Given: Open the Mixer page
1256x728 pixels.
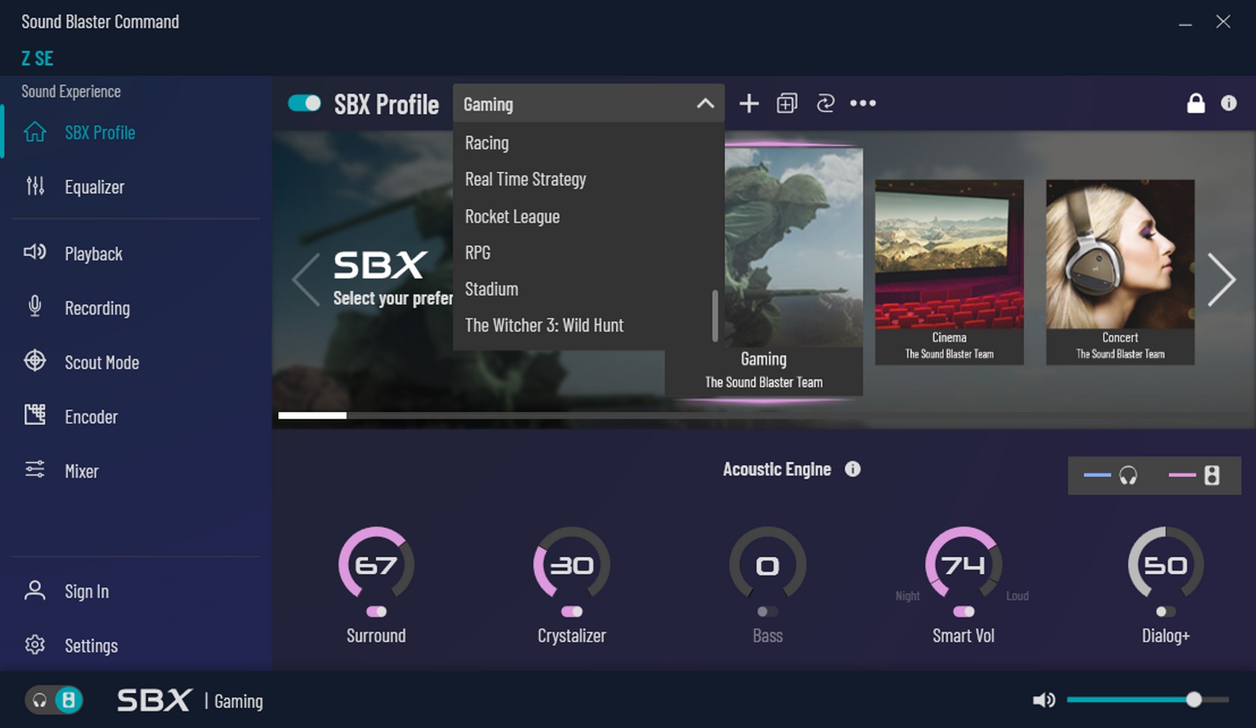Looking at the screenshot, I should pyautogui.click(x=135, y=471).
